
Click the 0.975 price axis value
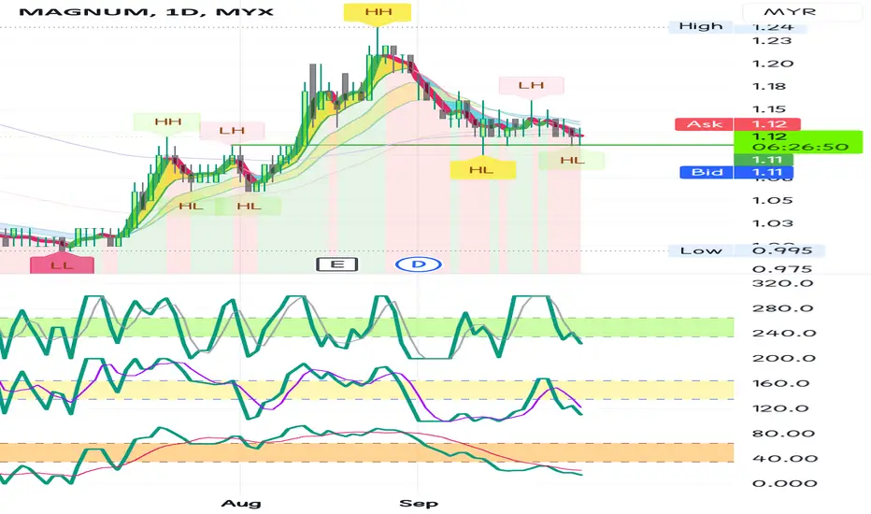pyautogui.click(x=781, y=269)
